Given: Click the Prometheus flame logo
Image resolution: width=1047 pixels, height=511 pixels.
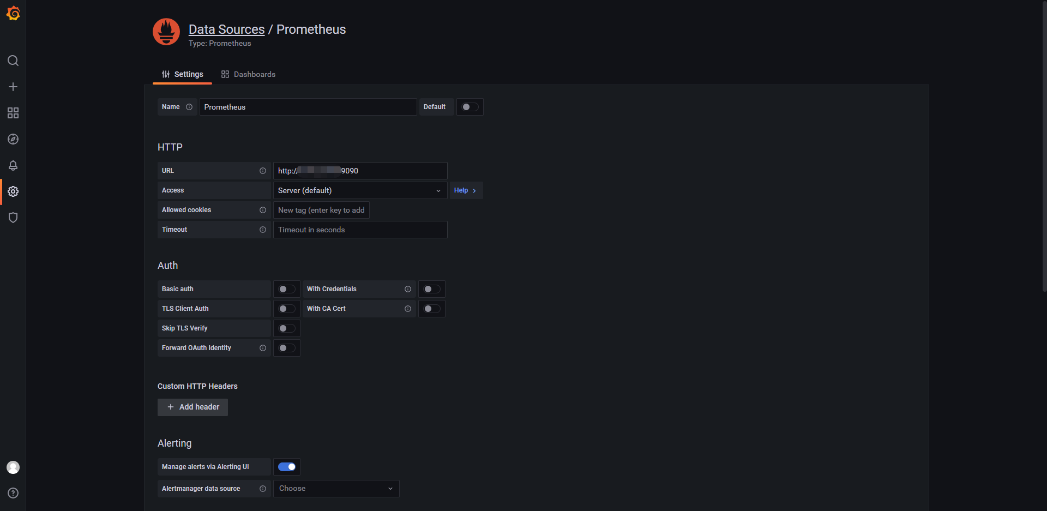Looking at the screenshot, I should tap(166, 32).
